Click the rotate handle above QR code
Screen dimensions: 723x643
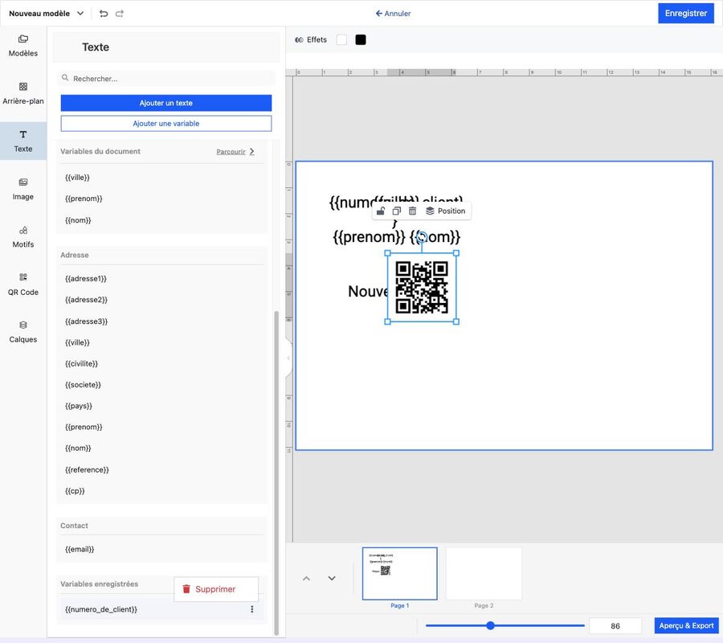tap(422, 237)
